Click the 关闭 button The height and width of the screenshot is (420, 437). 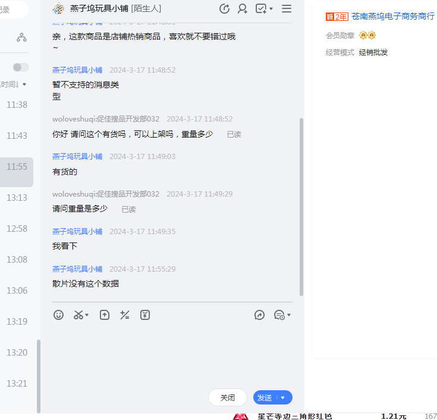tap(227, 398)
